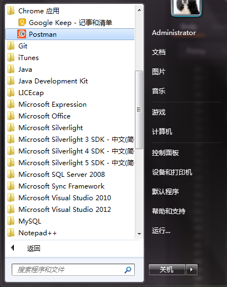Click the Notepad++ folder icon
The width and height of the screenshot is (227, 287).
coord(11,232)
